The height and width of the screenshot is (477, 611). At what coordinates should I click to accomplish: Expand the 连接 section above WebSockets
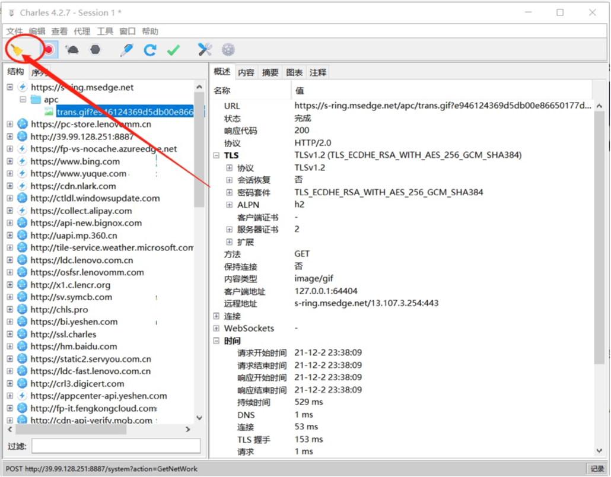(x=217, y=316)
